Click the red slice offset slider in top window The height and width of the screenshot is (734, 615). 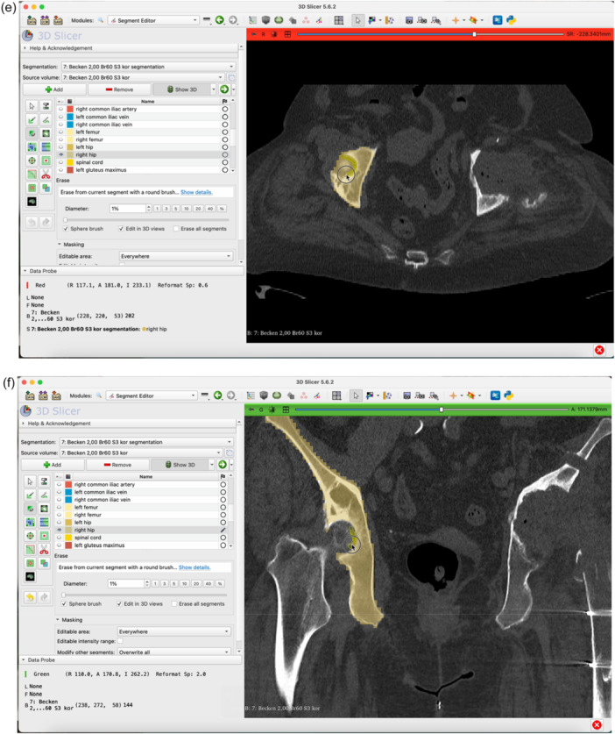click(430, 34)
